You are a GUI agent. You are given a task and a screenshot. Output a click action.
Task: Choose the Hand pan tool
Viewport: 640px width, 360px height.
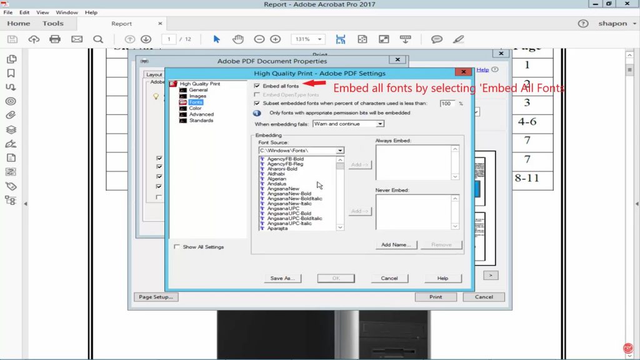point(238,39)
